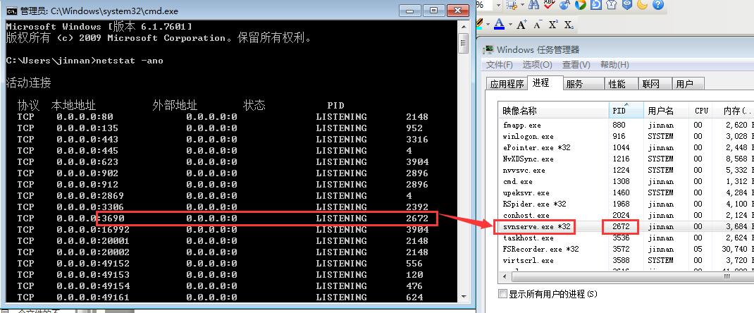Select the NvXDSync.exe process row
Viewport: 754px width, 313px height.
pos(626,159)
